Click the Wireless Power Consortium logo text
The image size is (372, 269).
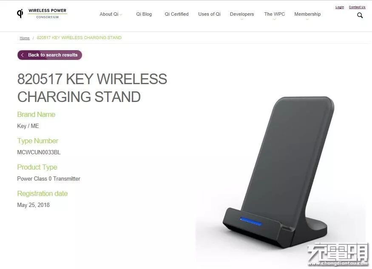[48, 14]
